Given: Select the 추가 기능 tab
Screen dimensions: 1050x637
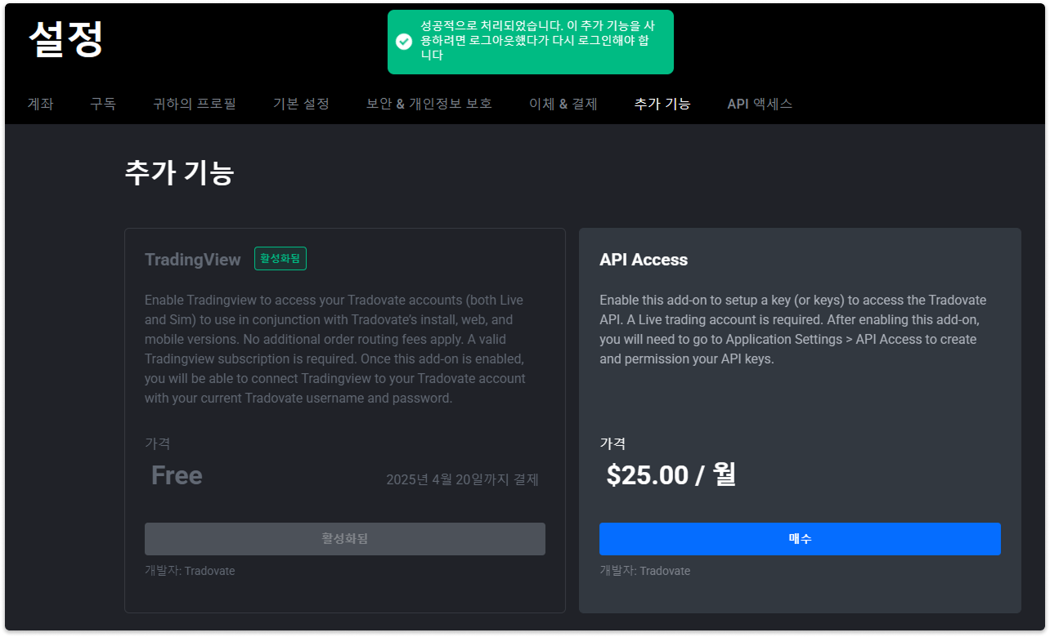Looking at the screenshot, I should [x=662, y=104].
